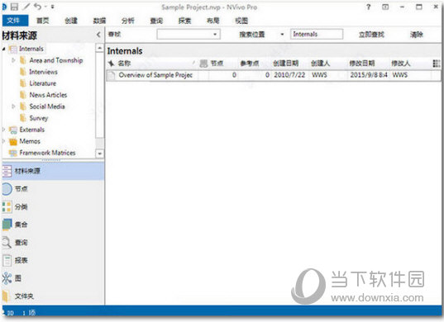Screen dimensions: 444x322
Task: Open the quick access toolbar customize dropdown
Action: [53, 7]
